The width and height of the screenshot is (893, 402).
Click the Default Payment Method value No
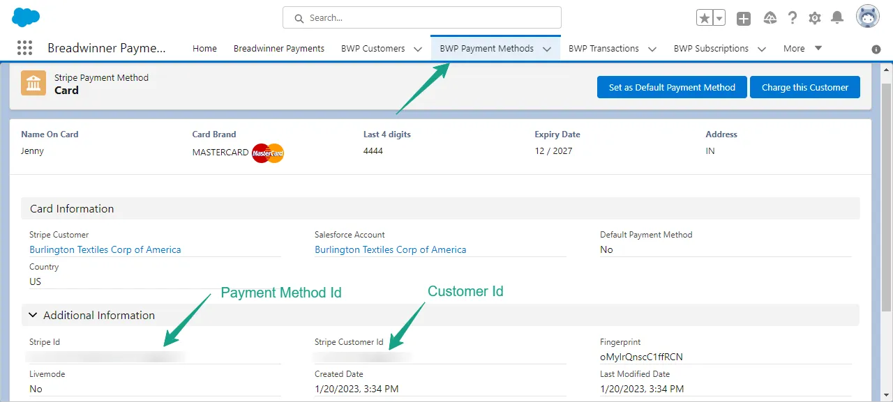(x=606, y=249)
